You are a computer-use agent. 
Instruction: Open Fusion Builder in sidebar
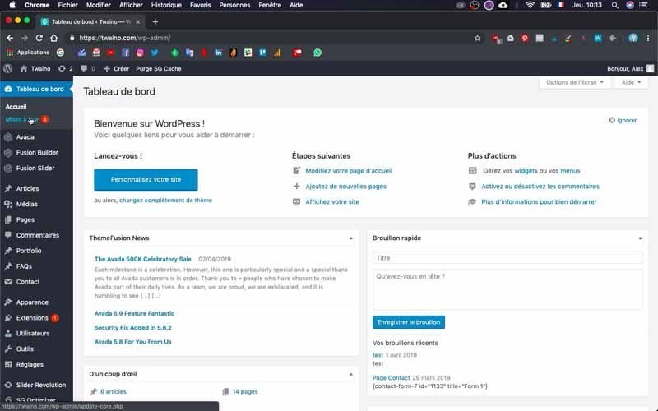[36, 153]
